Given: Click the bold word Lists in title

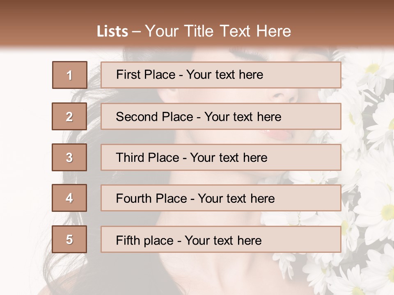Looking at the screenshot, I should (112, 32).
